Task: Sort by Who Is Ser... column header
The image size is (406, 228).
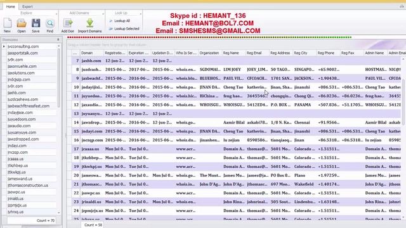Action: tap(186, 53)
